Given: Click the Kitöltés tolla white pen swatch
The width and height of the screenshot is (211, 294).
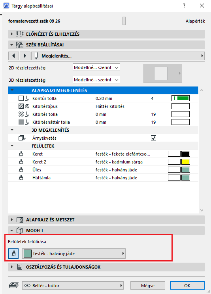Looking at the screenshot, I should pyautogui.click(x=181, y=114).
